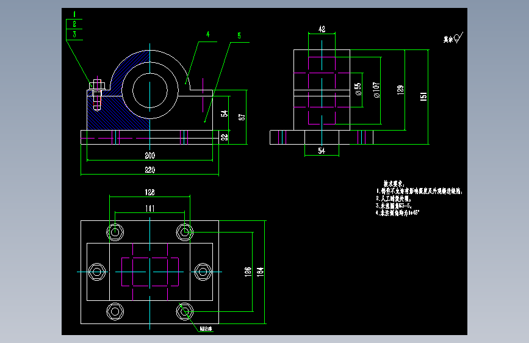The image size is (529, 343).
Task: Select part balloon number 5
Action: click(239, 35)
